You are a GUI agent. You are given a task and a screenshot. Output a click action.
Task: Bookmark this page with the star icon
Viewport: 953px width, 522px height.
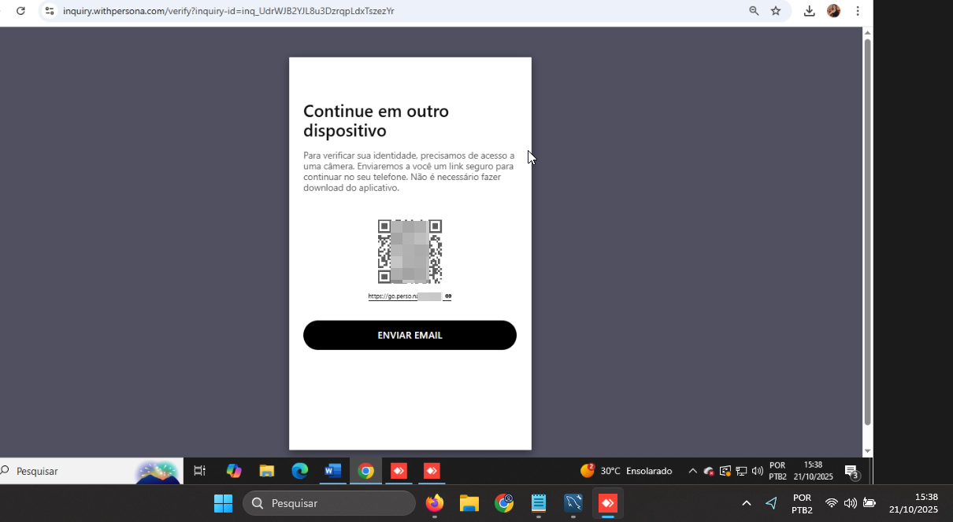(776, 11)
